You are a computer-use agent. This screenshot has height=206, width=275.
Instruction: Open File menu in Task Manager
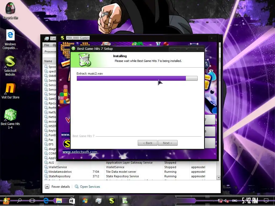47,45
